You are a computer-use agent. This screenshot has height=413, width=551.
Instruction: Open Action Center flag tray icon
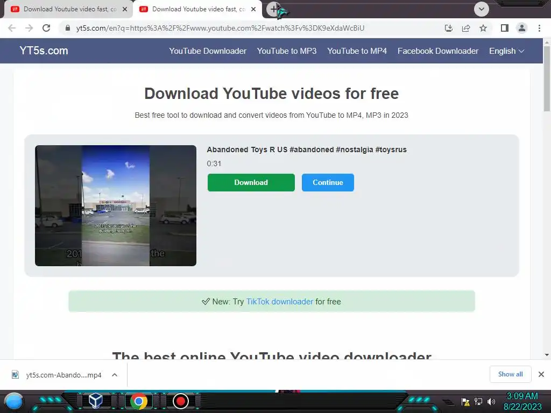(x=465, y=401)
